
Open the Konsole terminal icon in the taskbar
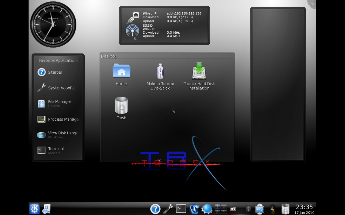coord(181,209)
